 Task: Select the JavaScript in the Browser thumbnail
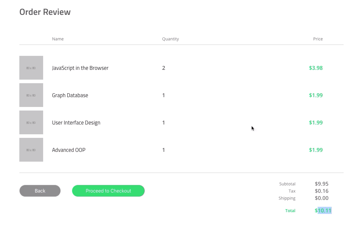[x=31, y=68]
